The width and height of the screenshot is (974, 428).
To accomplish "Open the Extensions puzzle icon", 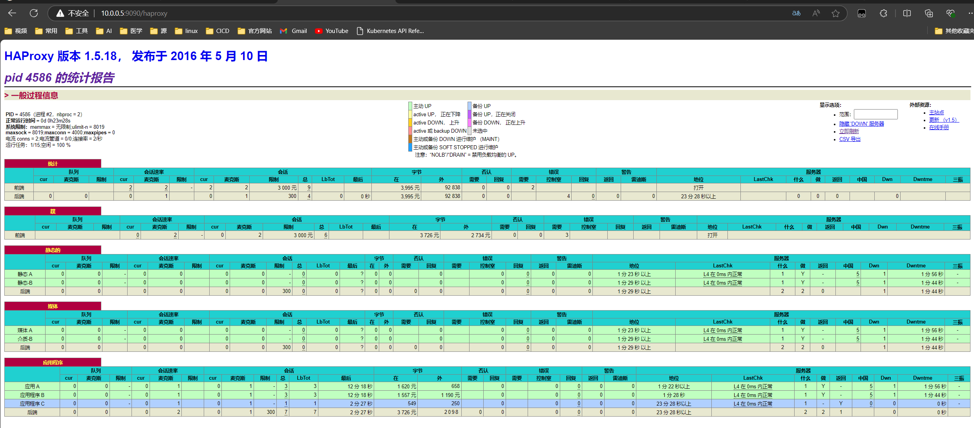I will point(883,13).
